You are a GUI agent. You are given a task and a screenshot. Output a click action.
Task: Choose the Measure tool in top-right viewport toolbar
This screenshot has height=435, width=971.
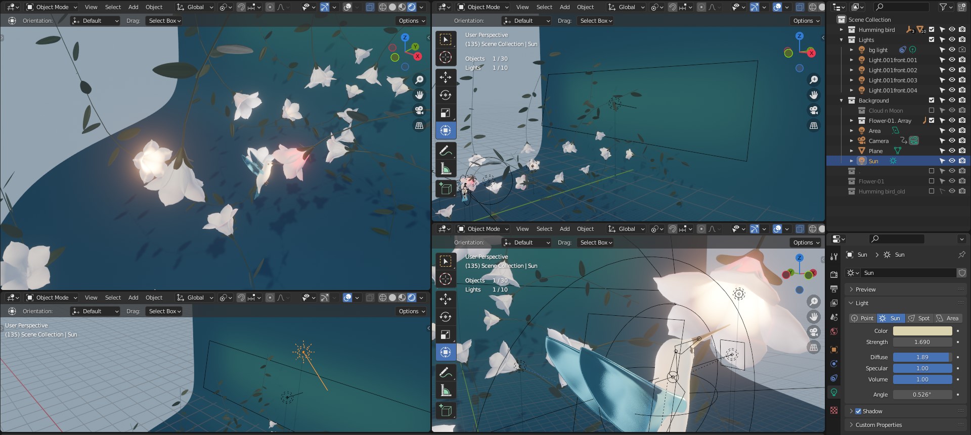click(446, 169)
